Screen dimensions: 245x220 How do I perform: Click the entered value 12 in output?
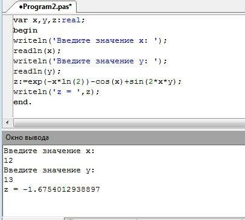(x=8, y=160)
